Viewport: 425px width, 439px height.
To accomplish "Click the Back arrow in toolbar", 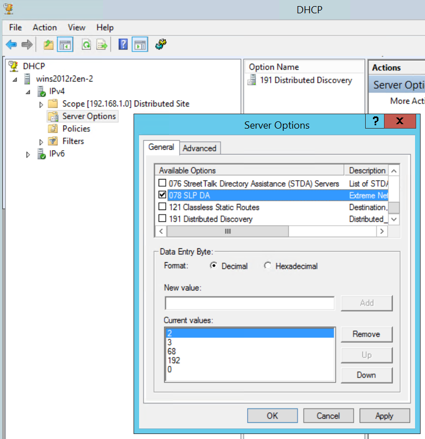I will (x=11, y=45).
